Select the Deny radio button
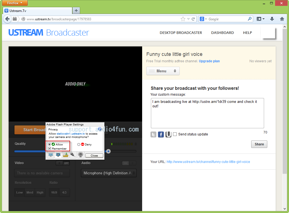Screen dimensions: 289x213 click(x=79, y=145)
